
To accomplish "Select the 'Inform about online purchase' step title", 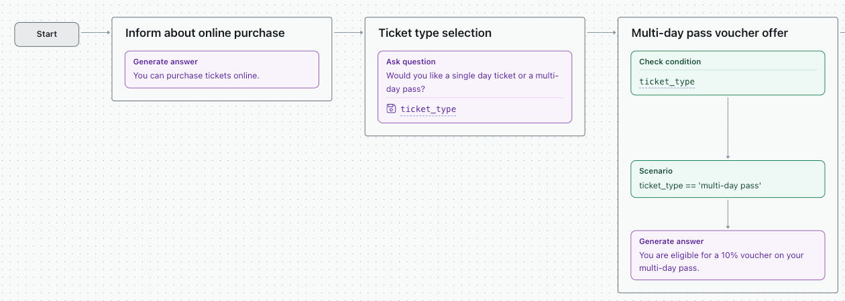I will [x=205, y=33].
